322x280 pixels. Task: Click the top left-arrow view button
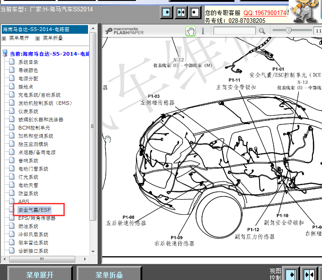(195, 12)
